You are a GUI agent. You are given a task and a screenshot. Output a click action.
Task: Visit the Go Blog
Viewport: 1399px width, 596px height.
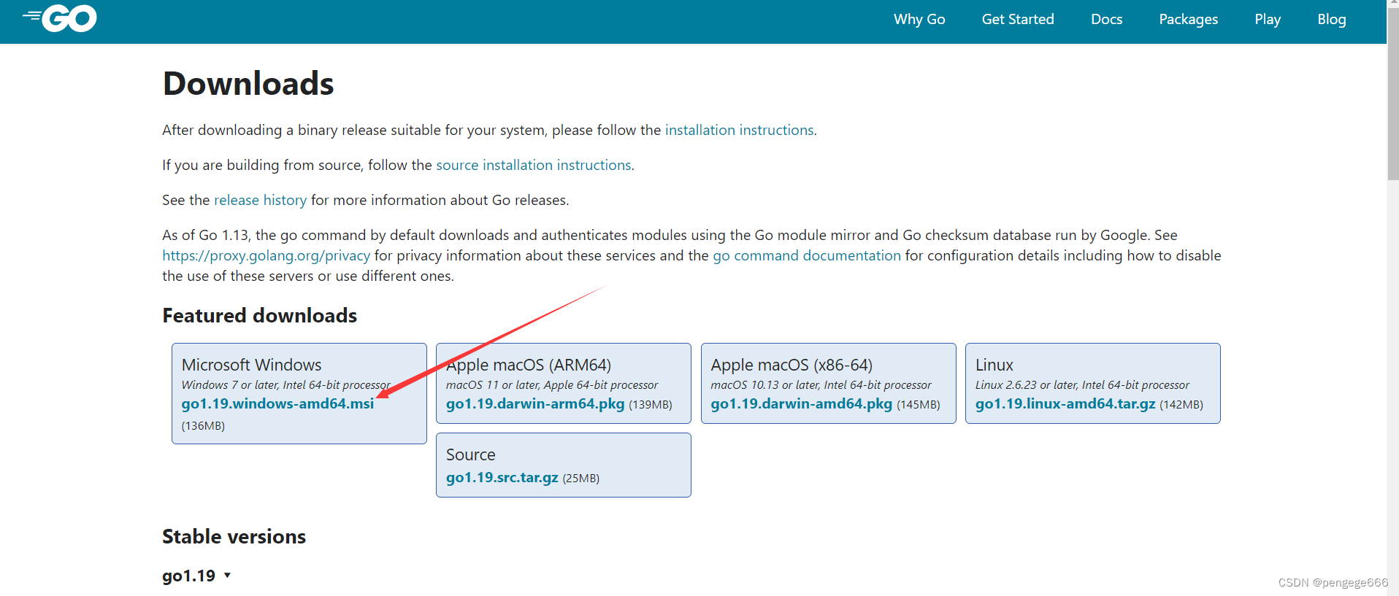pyautogui.click(x=1332, y=20)
